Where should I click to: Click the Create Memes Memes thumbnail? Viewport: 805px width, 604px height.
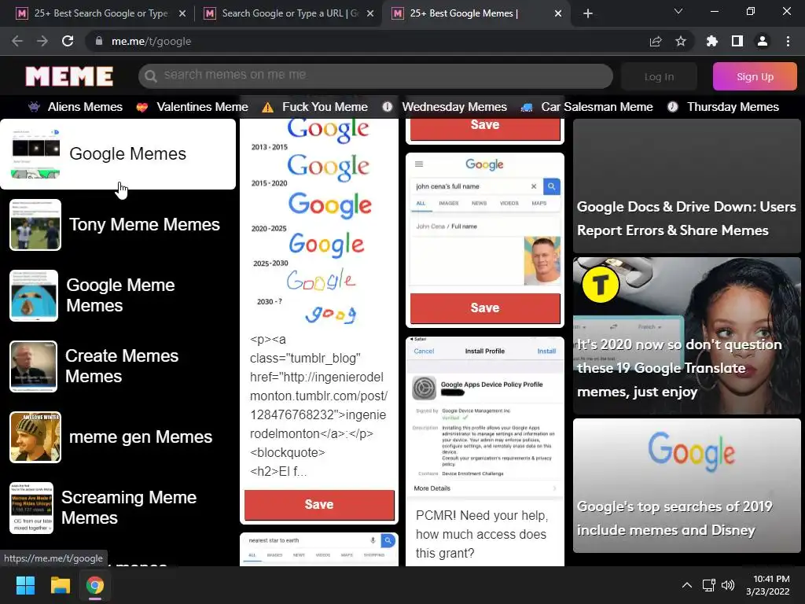33,366
